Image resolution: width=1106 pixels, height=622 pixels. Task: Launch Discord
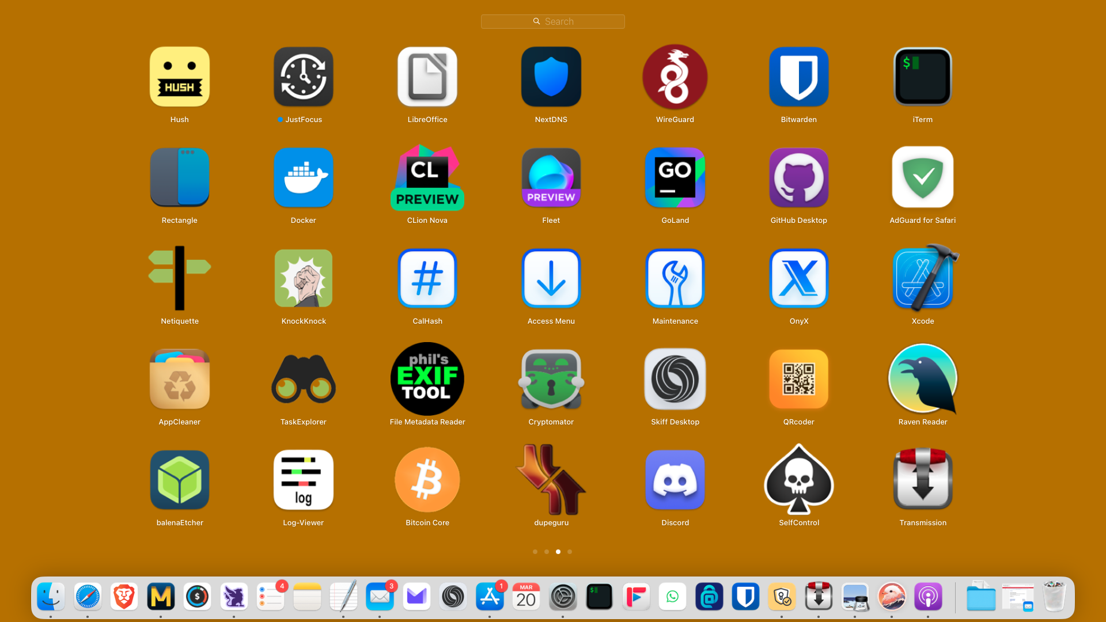pyautogui.click(x=675, y=480)
